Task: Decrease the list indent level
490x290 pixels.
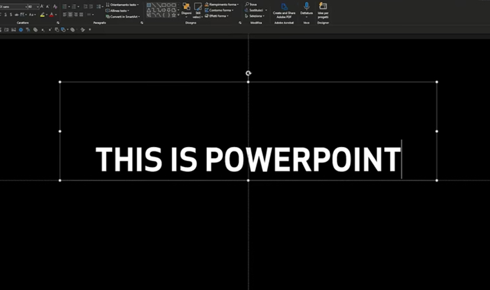Action: (85, 6)
